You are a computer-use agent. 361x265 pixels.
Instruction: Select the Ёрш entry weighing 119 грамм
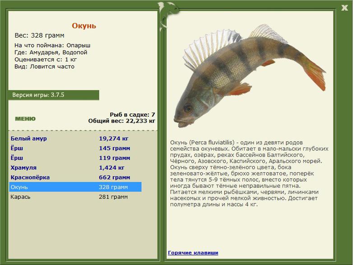[16, 157]
